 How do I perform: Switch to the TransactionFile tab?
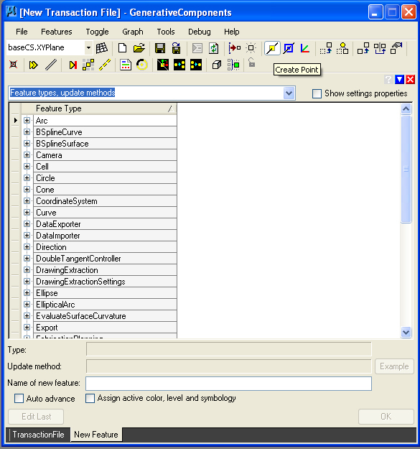[x=38, y=435]
